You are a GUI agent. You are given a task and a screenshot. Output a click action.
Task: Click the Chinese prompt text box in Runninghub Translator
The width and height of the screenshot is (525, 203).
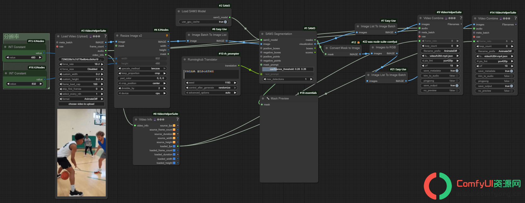[x=211, y=74]
